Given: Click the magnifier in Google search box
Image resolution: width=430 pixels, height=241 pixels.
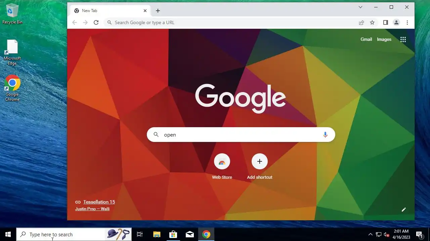Looking at the screenshot, I should (156, 135).
